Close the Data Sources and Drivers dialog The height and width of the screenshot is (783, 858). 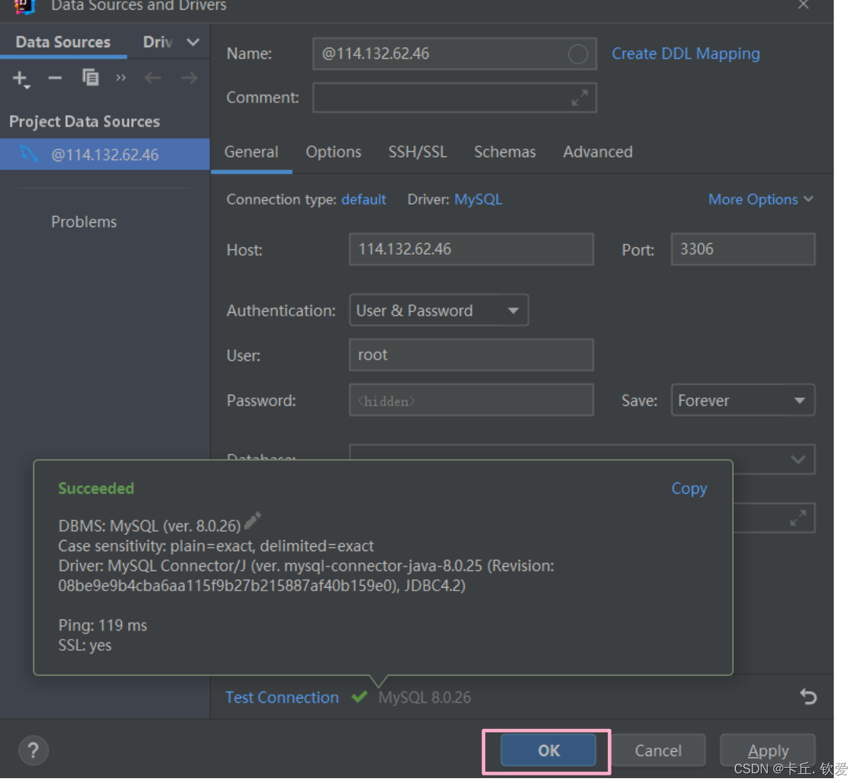point(803,5)
